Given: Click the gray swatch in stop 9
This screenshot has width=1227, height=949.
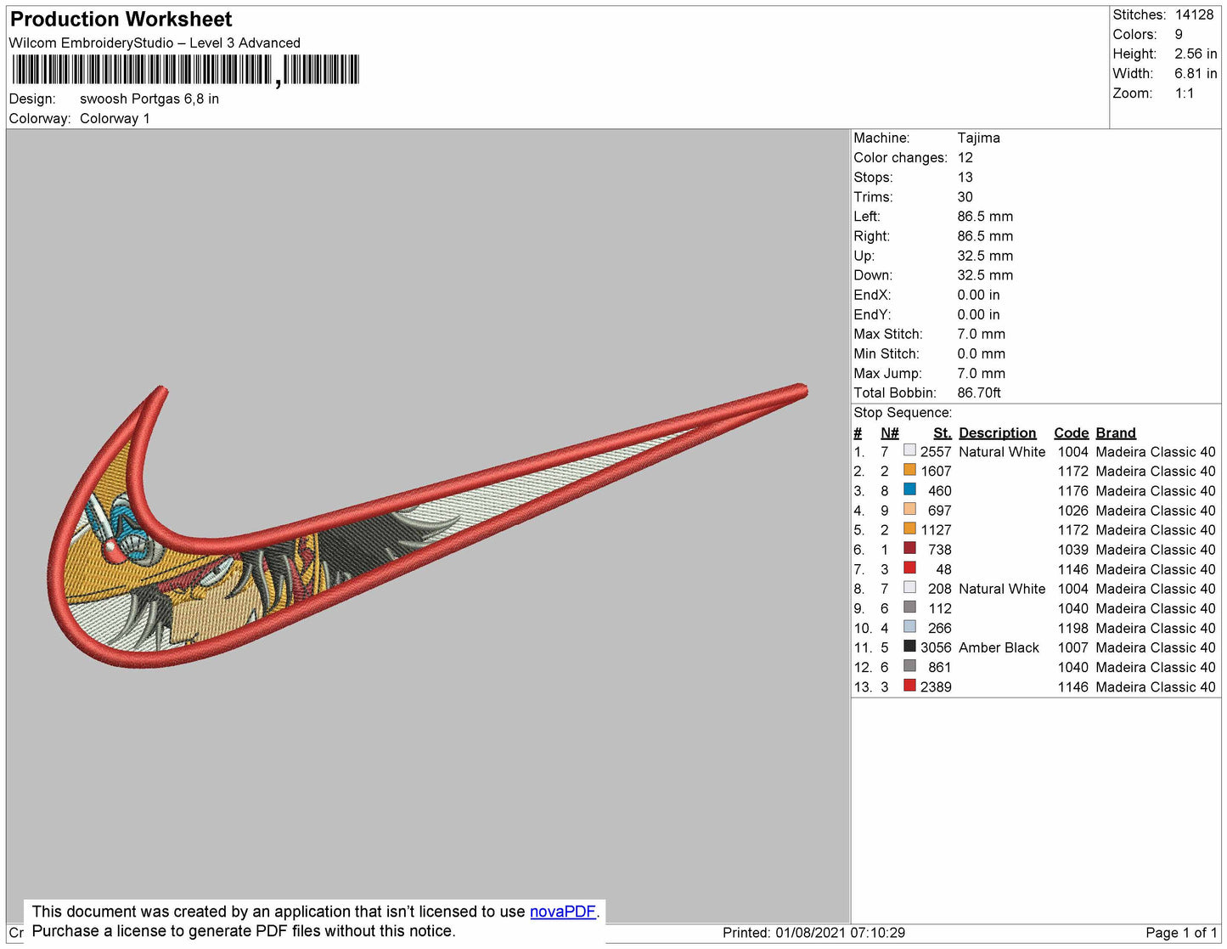Looking at the screenshot, I should 909,607.
